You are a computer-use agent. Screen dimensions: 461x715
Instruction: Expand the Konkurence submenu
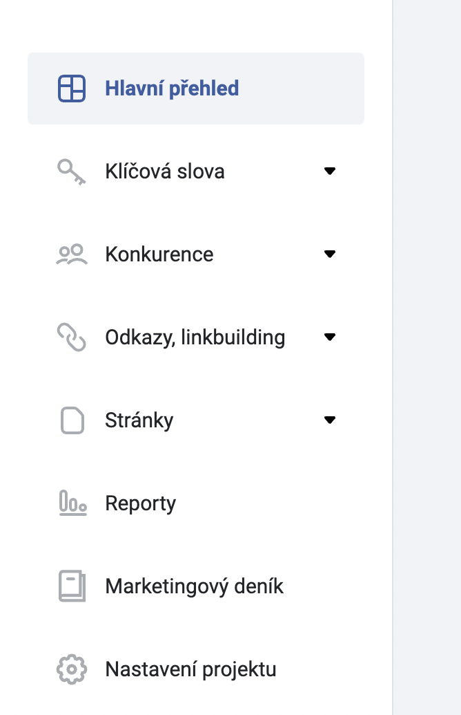(331, 254)
